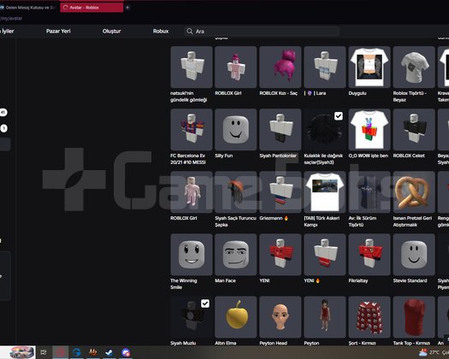Select the Lara outfit thumbnail

coord(325,67)
